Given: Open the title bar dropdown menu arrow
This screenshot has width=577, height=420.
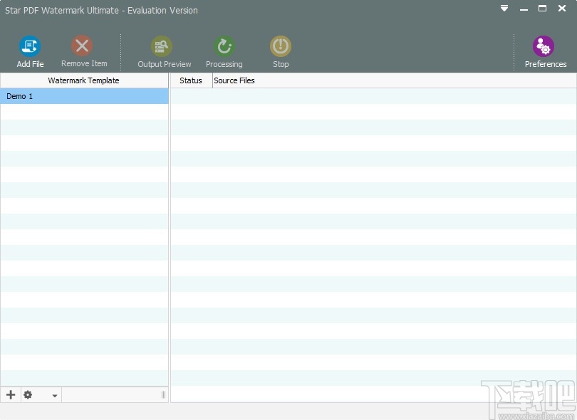Looking at the screenshot, I should tap(504, 8).
